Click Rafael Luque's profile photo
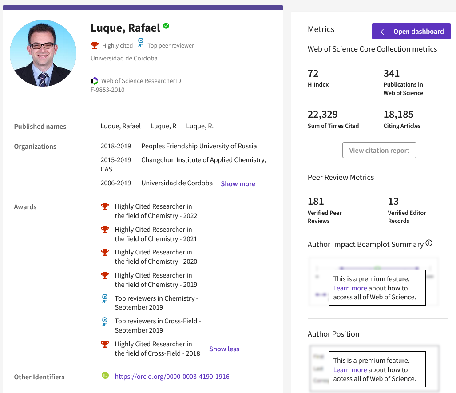Viewport: 456px width, 393px height. 43,53
